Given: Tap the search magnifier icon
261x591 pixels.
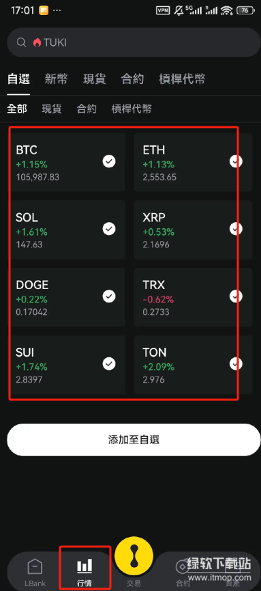Looking at the screenshot, I should point(21,42).
